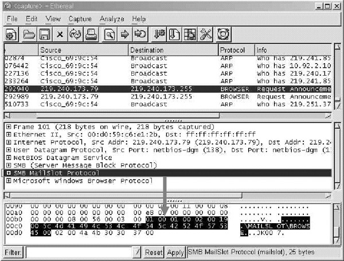Select BROWSER packet row 292989

tap(167, 96)
